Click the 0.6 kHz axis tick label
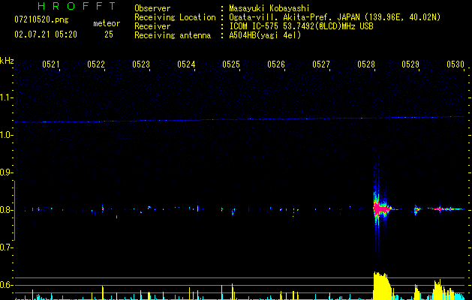 pos(6,285)
